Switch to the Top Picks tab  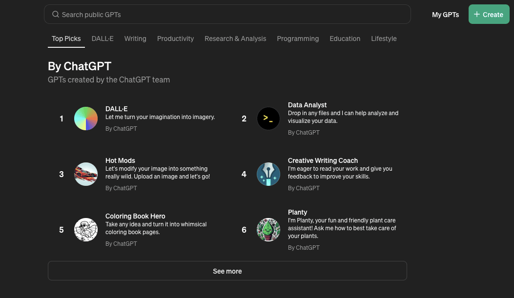(x=66, y=39)
